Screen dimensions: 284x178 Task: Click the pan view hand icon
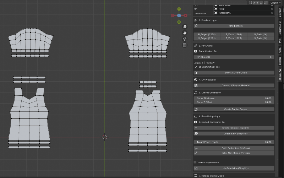click(185, 33)
